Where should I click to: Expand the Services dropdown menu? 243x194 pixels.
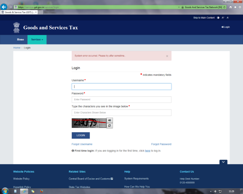[x=37, y=40]
